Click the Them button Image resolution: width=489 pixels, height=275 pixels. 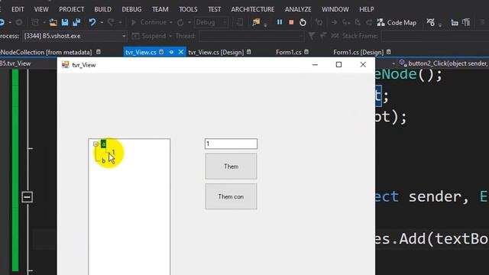231,167
